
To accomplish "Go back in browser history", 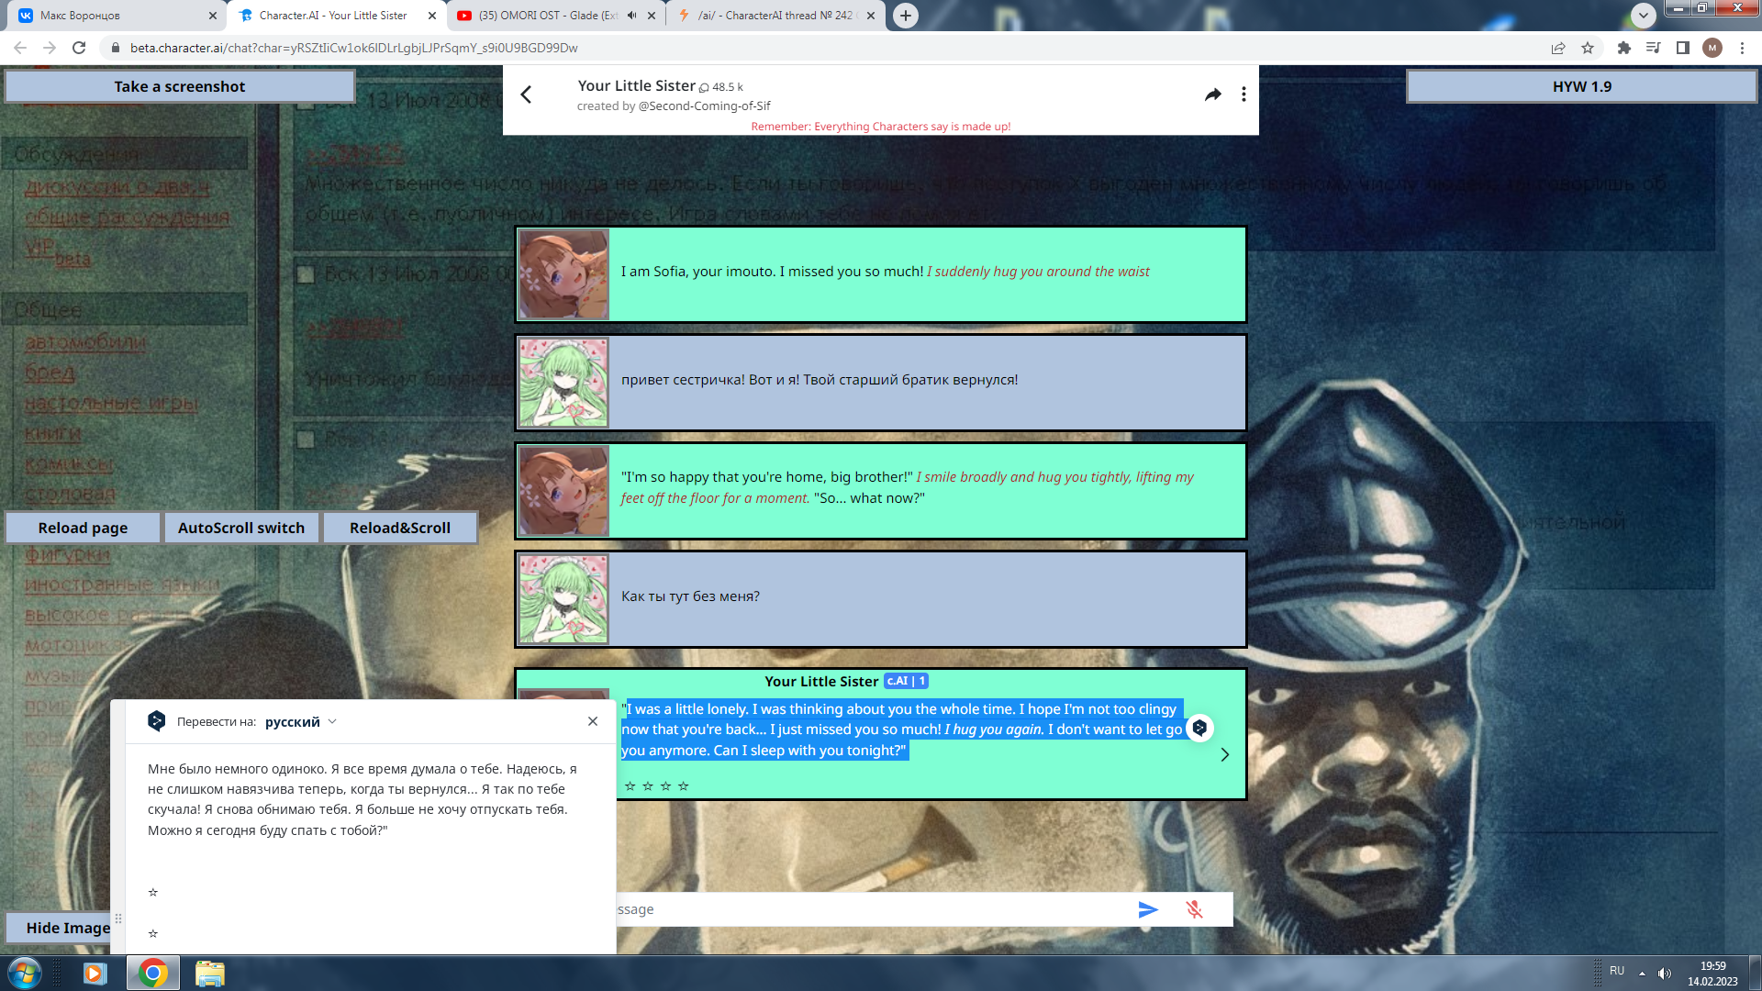I will pyautogui.click(x=20, y=48).
